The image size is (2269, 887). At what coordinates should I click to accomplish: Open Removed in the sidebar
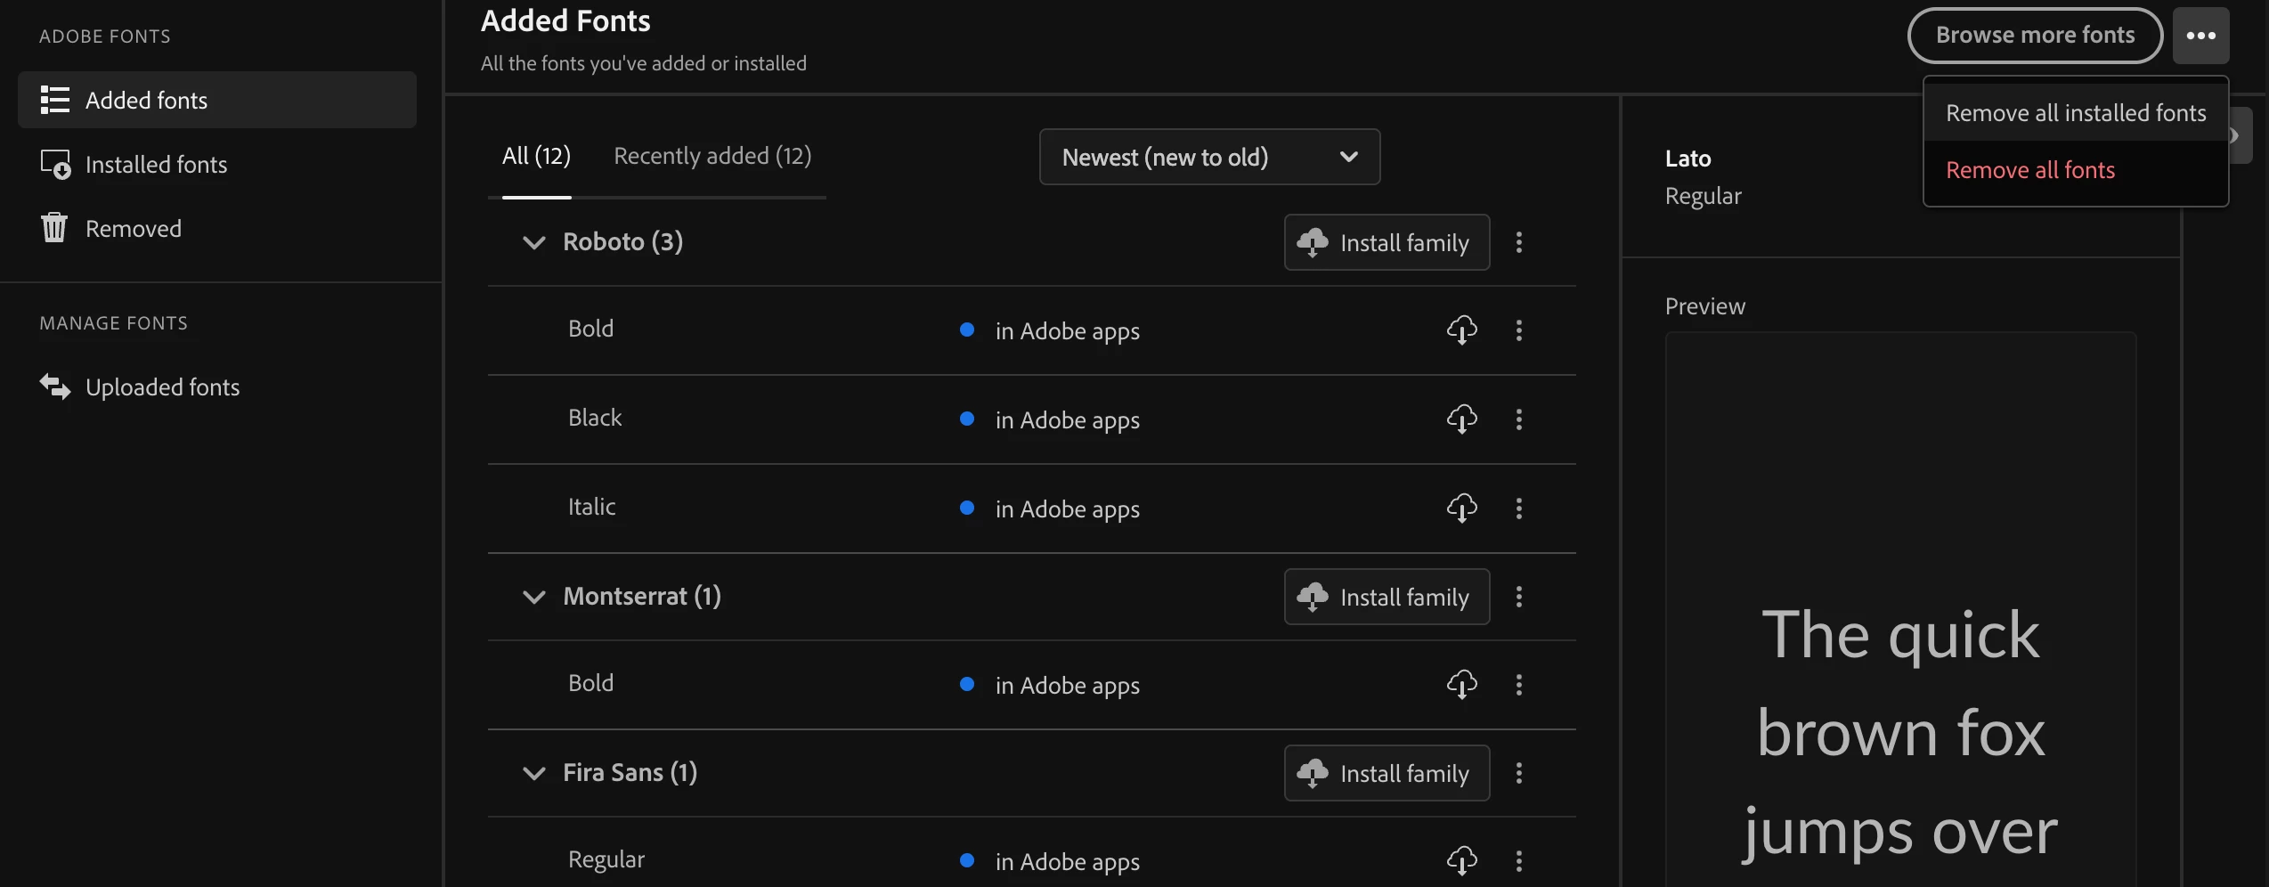click(217, 228)
